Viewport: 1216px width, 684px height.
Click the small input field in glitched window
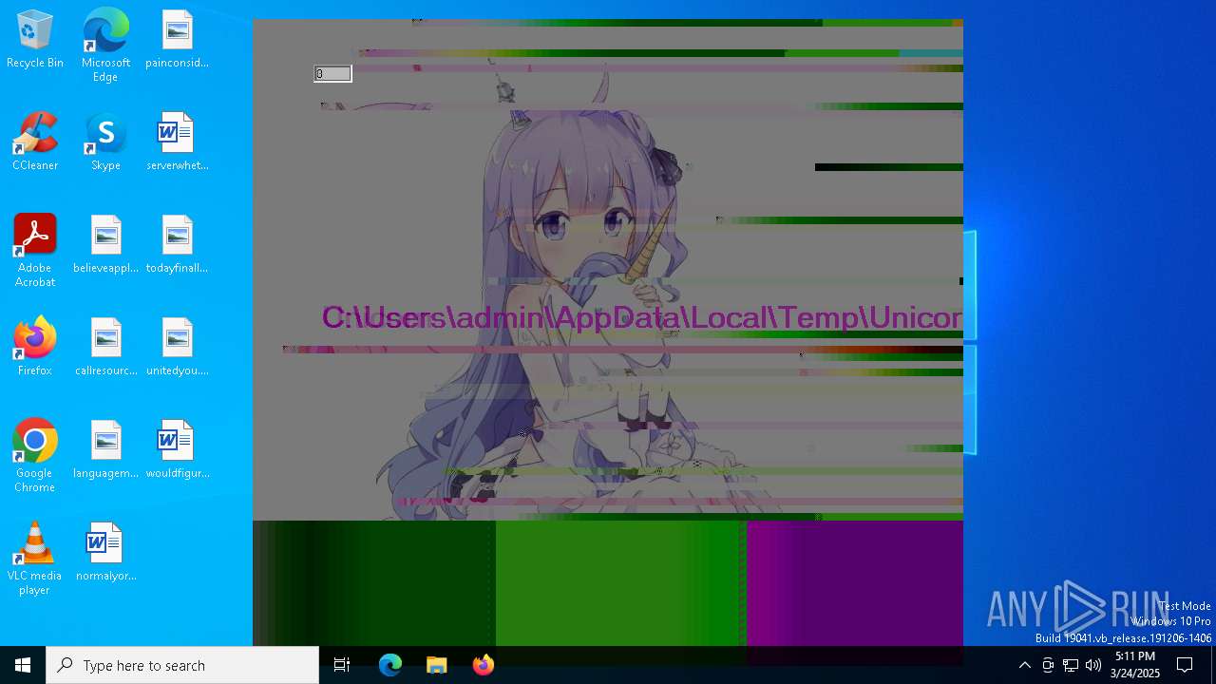point(332,73)
